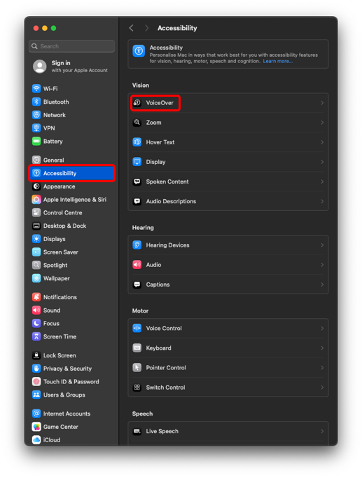Click the Search field
This screenshot has width=362, height=478.
(72, 46)
